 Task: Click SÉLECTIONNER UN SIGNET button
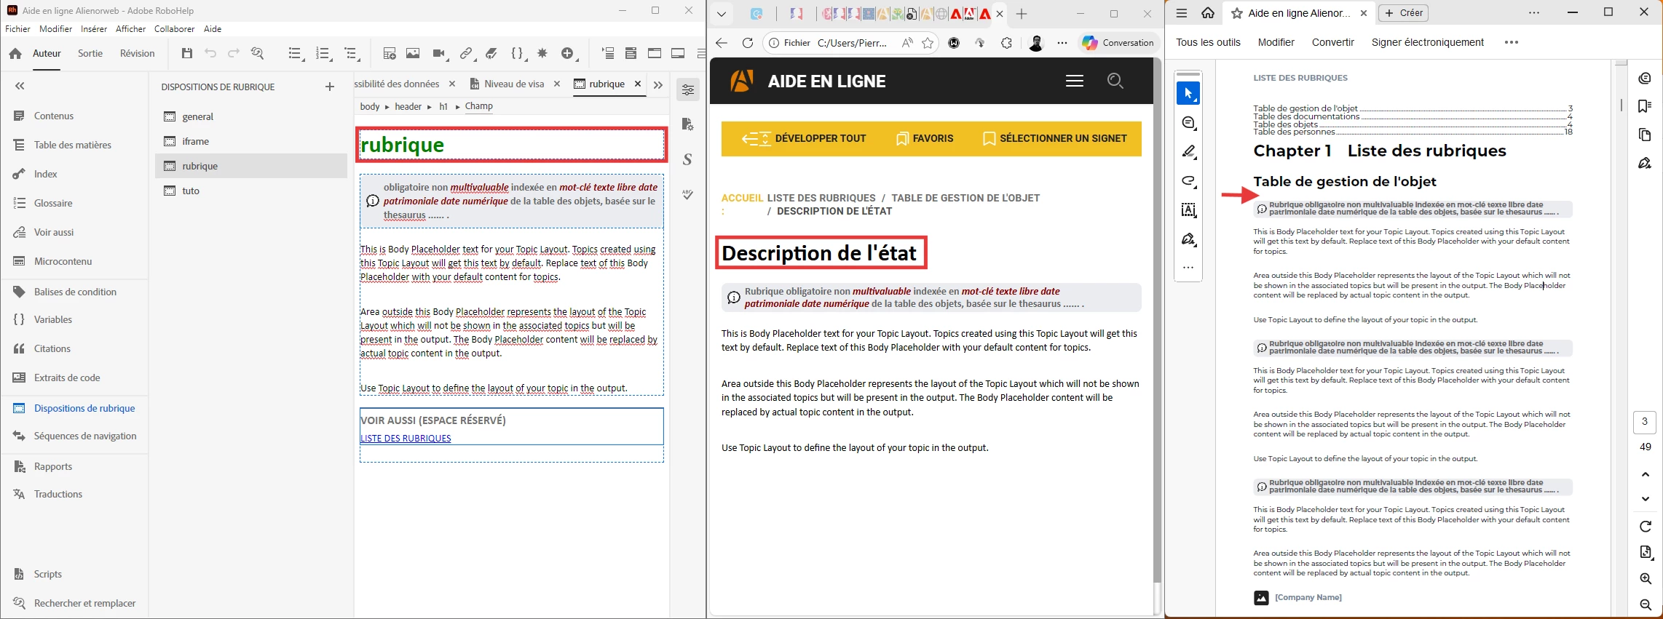[1055, 138]
